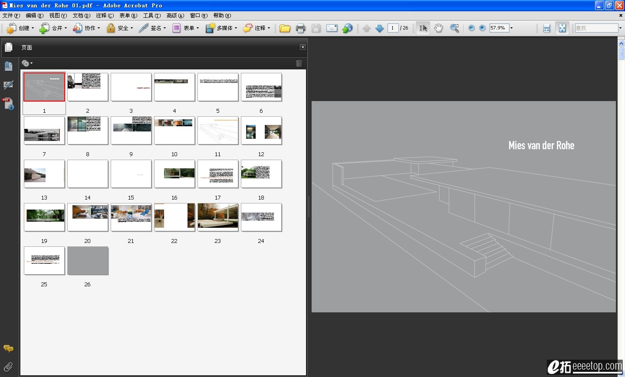Image resolution: width=625 pixels, height=377 pixels.
Task: Open the View (视图) menu
Action: 58,16
